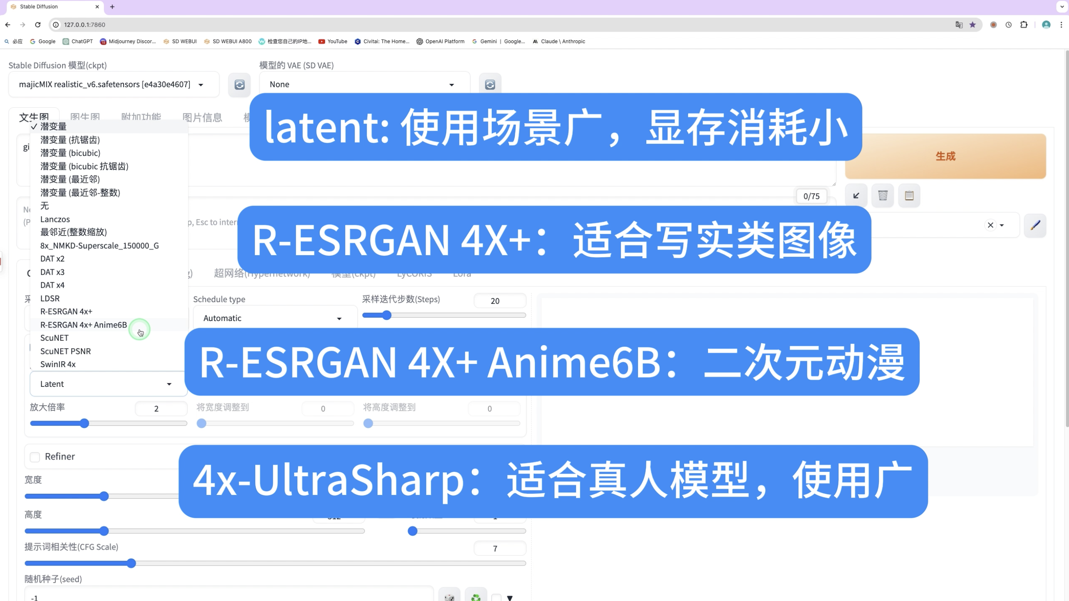1069x601 pixels.
Task: Click the clock history extension icon
Action: (x=1009, y=25)
